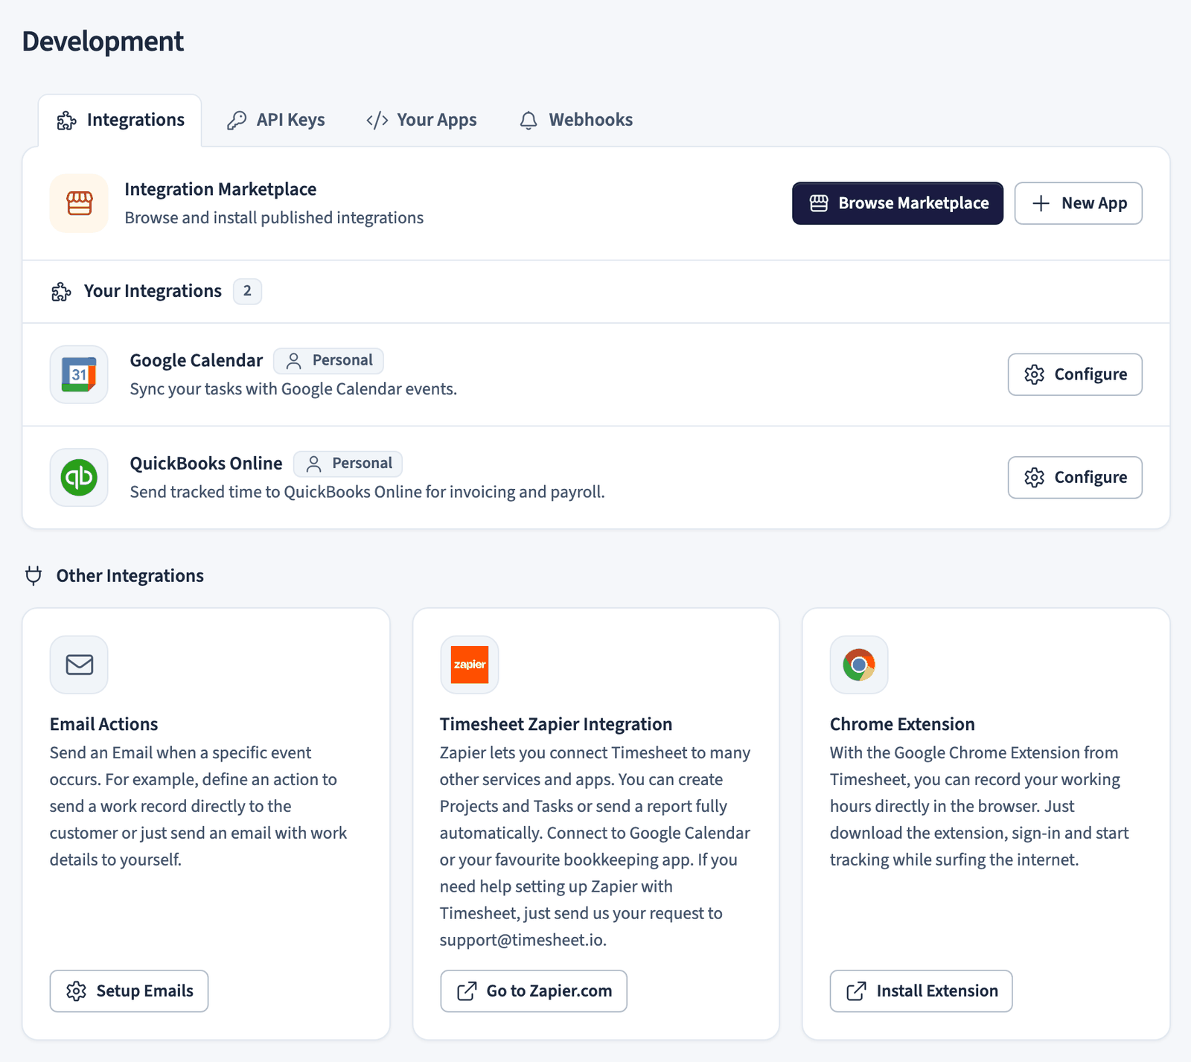Click the Email Actions card heading
Screen dimensions: 1191x1062
pyautogui.click(x=104, y=724)
